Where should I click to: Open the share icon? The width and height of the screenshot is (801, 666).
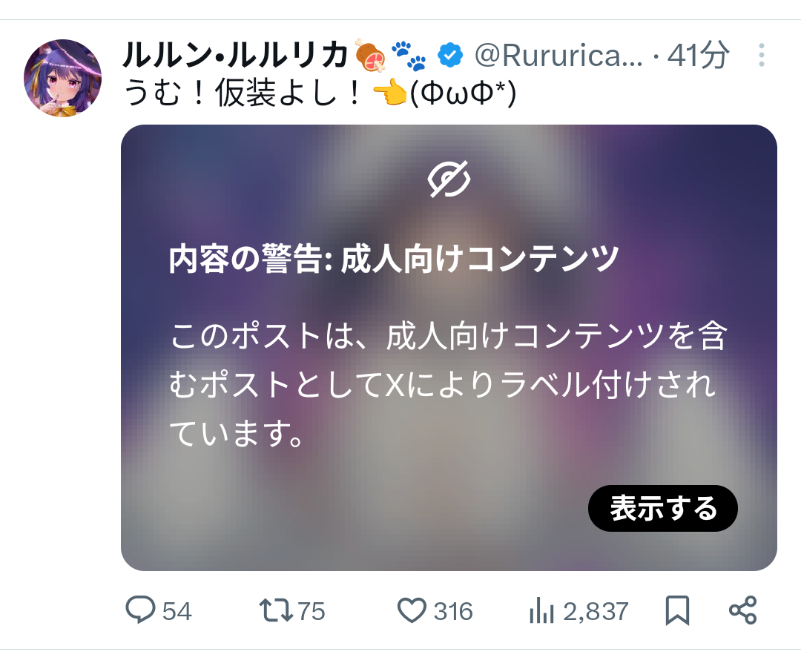(x=742, y=610)
